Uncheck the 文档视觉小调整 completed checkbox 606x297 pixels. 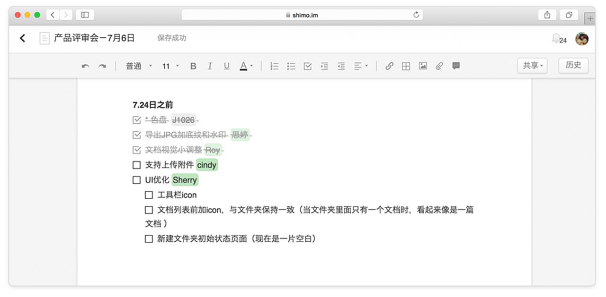(137, 150)
